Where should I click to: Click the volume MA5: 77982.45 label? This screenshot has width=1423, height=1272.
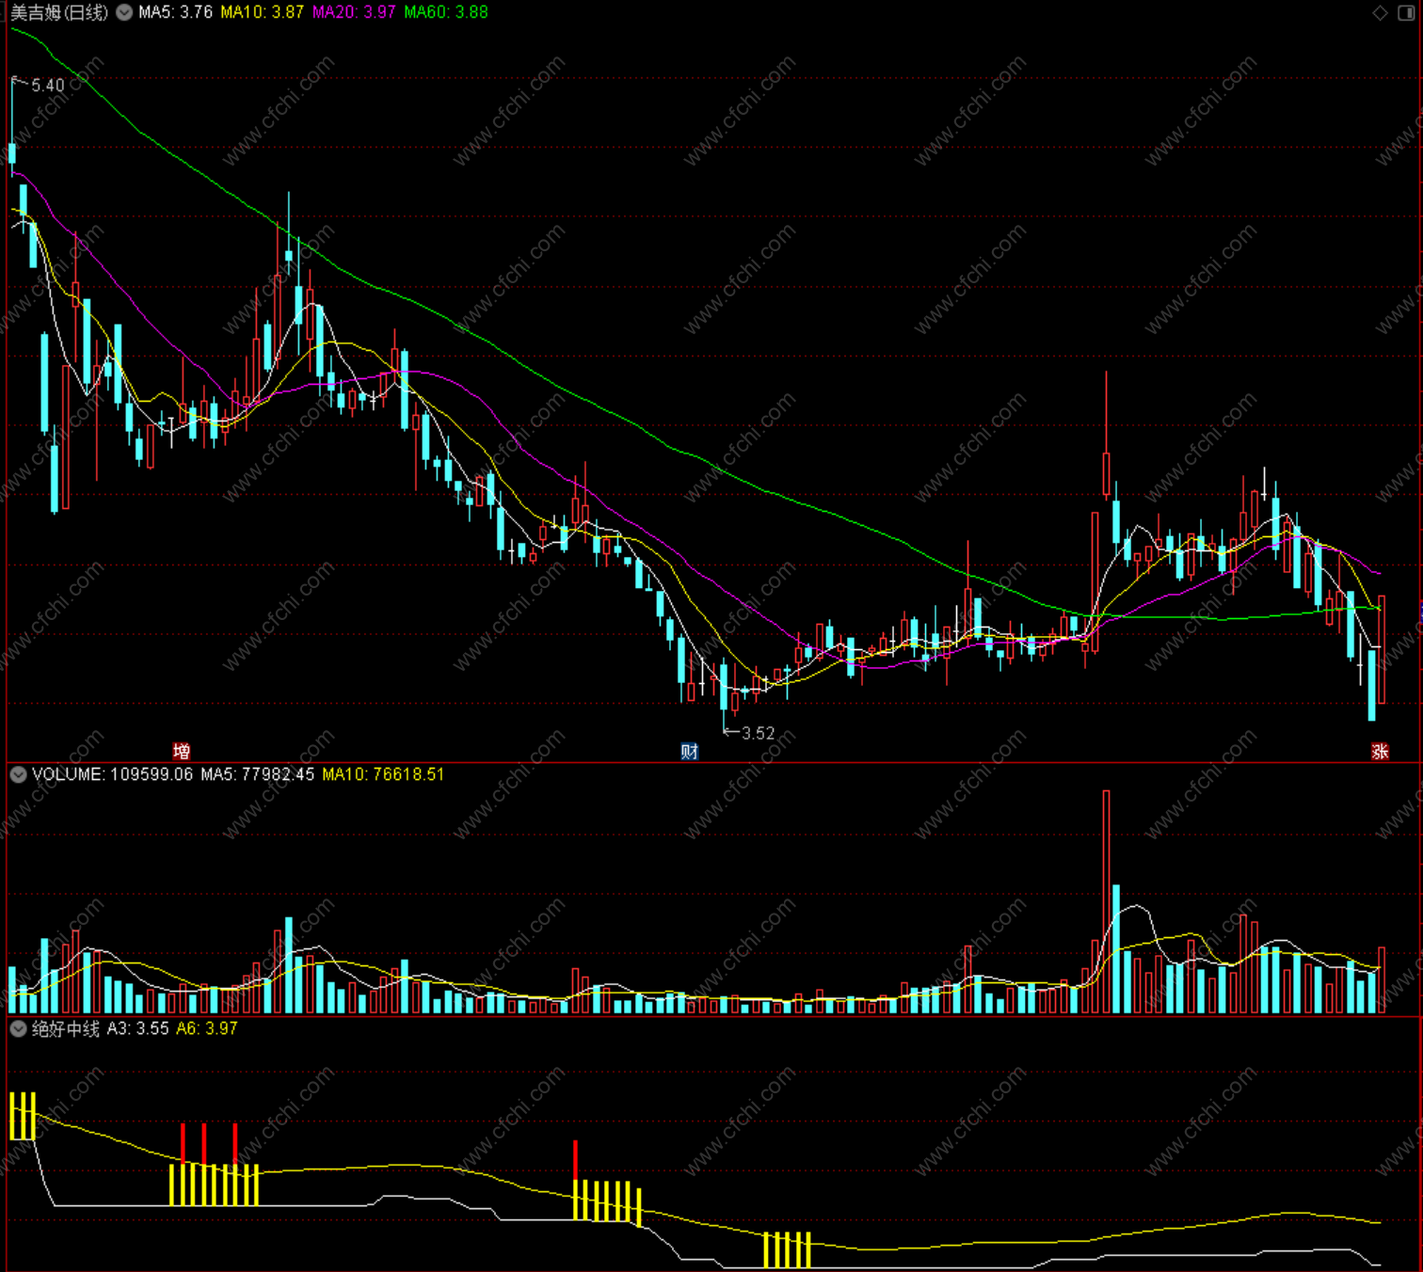257,774
